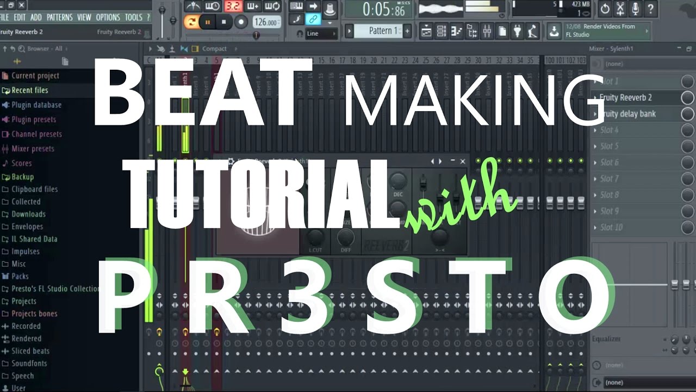Pause playback with the pause button
Viewport: 696px width, 392px height.
point(207,22)
